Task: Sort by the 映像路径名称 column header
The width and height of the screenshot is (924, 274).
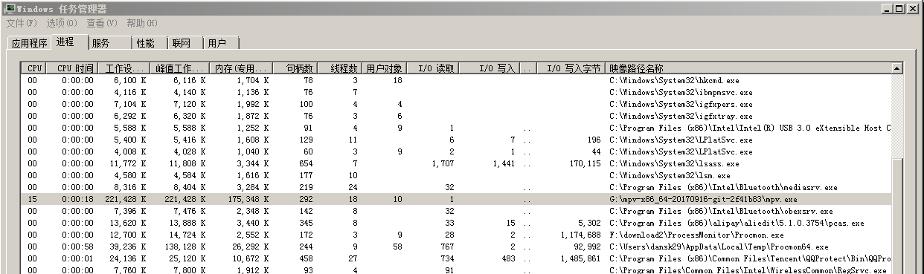Action: pos(748,68)
